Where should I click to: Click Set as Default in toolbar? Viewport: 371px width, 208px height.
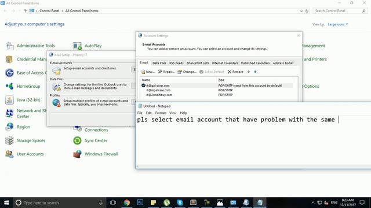click(x=212, y=72)
